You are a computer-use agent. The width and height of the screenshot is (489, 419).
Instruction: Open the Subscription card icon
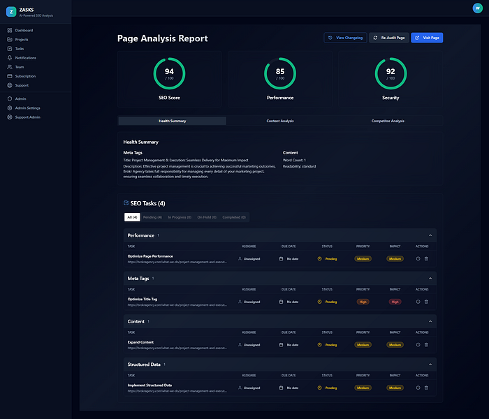click(10, 76)
